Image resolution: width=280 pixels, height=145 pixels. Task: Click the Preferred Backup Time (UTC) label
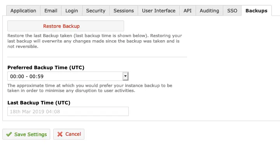tap(46, 67)
